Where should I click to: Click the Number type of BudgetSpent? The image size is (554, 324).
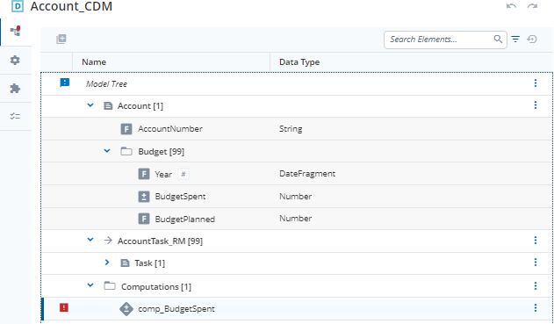(295, 197)
